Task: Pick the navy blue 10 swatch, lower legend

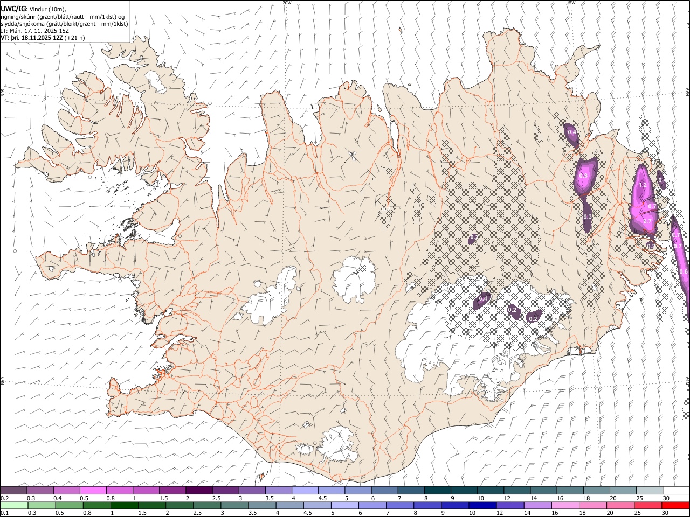Action: tap(482, 506)
